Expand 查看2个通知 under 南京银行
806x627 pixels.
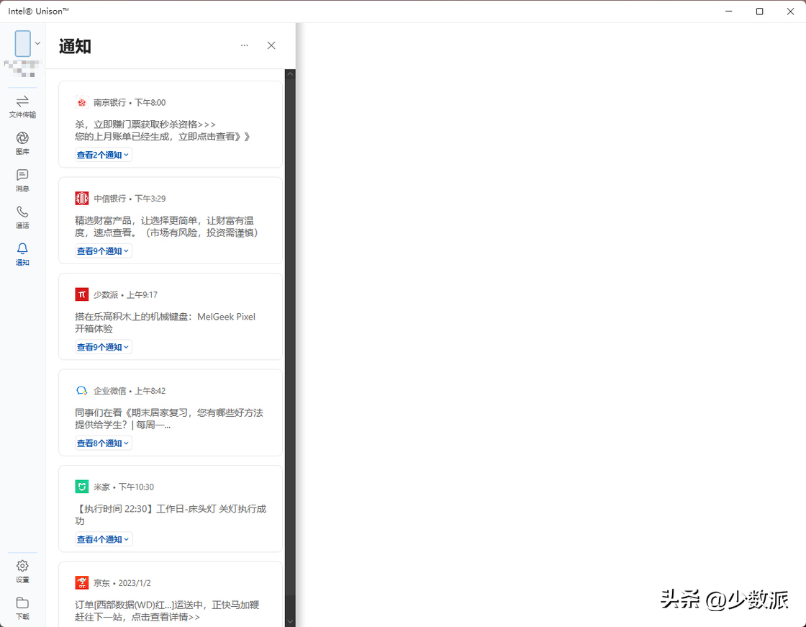(x=104, y=155)
